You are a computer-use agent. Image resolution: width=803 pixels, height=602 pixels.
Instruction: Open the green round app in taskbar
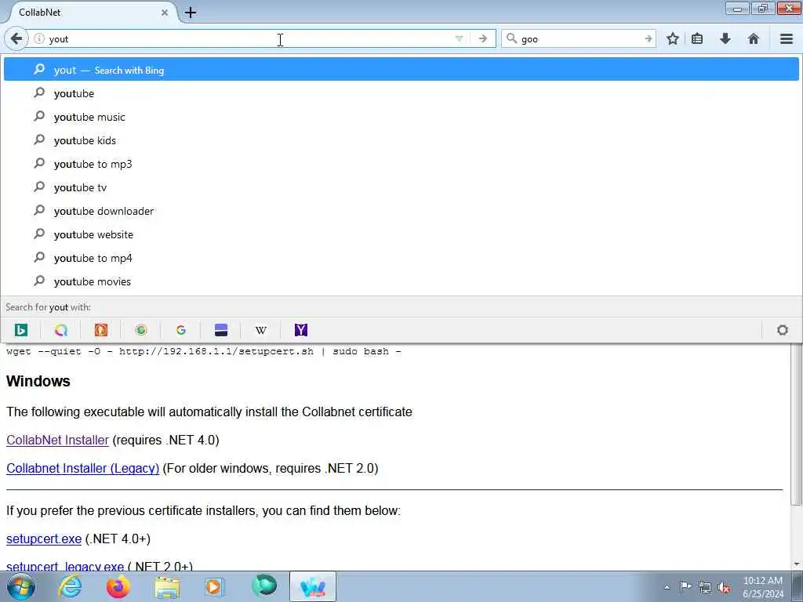coord(264,586)
